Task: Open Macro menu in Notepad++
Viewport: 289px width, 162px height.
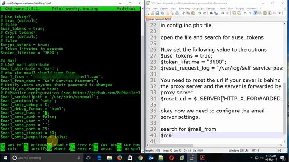Action: pos(222,9)
